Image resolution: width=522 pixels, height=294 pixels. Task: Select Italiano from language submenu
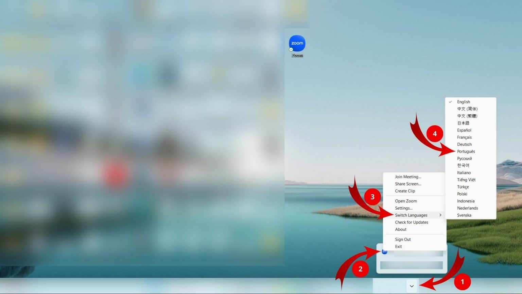(464, 173)
